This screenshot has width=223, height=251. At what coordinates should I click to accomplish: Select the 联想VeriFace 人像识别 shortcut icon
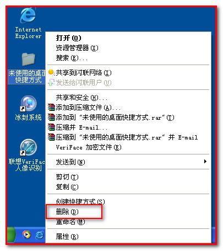(x=28, y=147)
